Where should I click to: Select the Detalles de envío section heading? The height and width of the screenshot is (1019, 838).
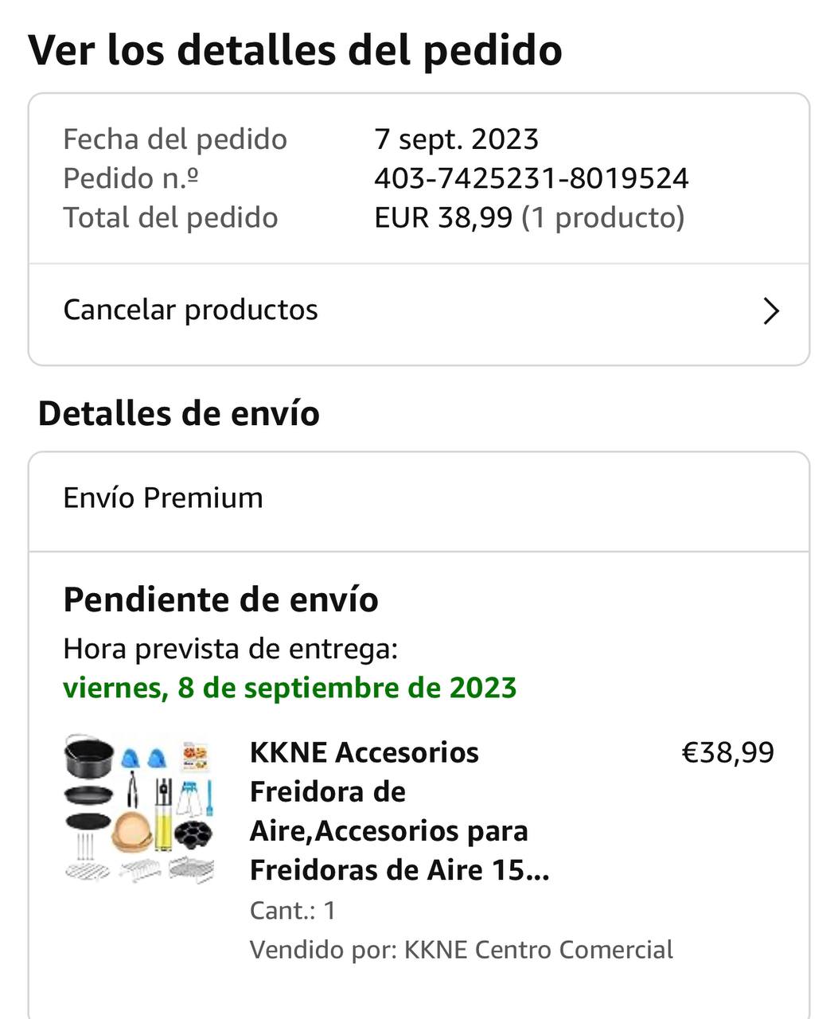(x=179, y=414)
